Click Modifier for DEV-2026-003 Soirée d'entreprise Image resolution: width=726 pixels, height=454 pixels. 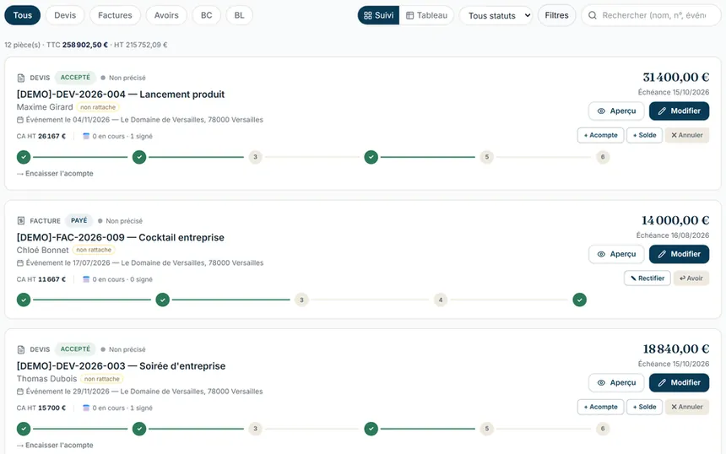coord(679,383)
